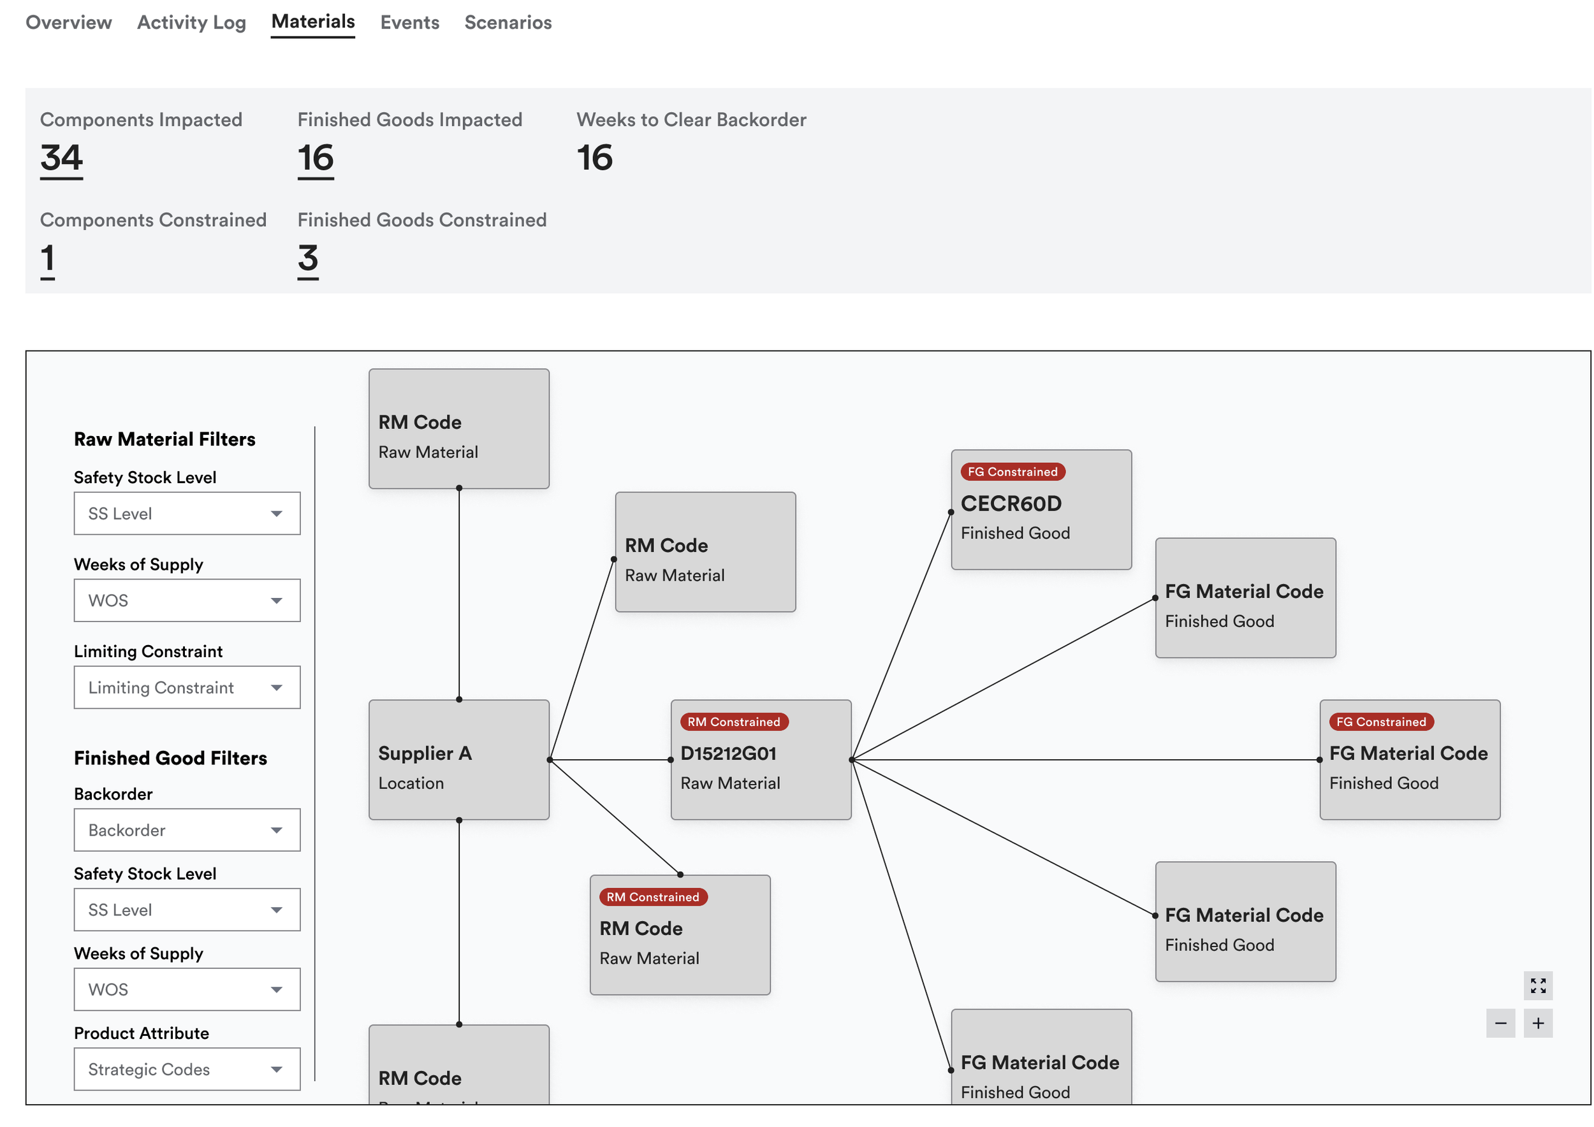This screenshot has height=1127, width=1594.
Task: Expand raw material WOS dropdown
Action: (x=187, y=600)
